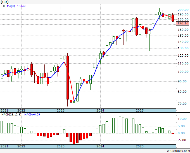Click the 10.00 MACD axis label
Screen dimensions: 190x153
point(182,119)
